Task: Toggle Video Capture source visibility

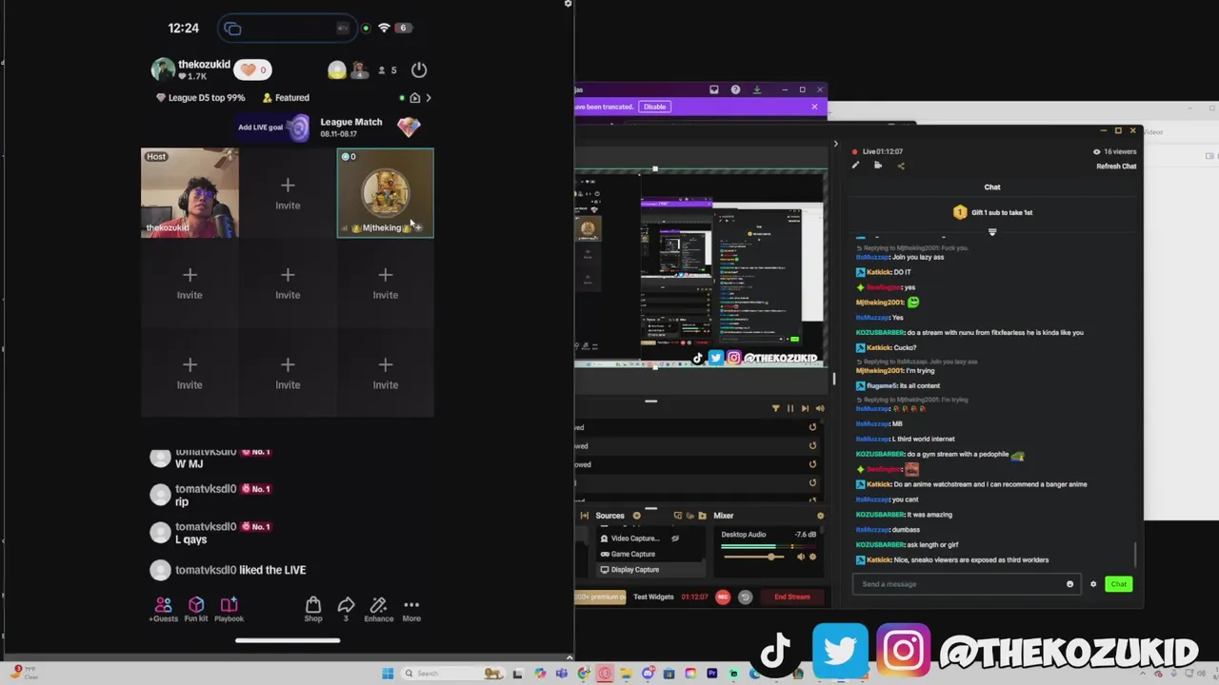Action: [x=675, y=538]
